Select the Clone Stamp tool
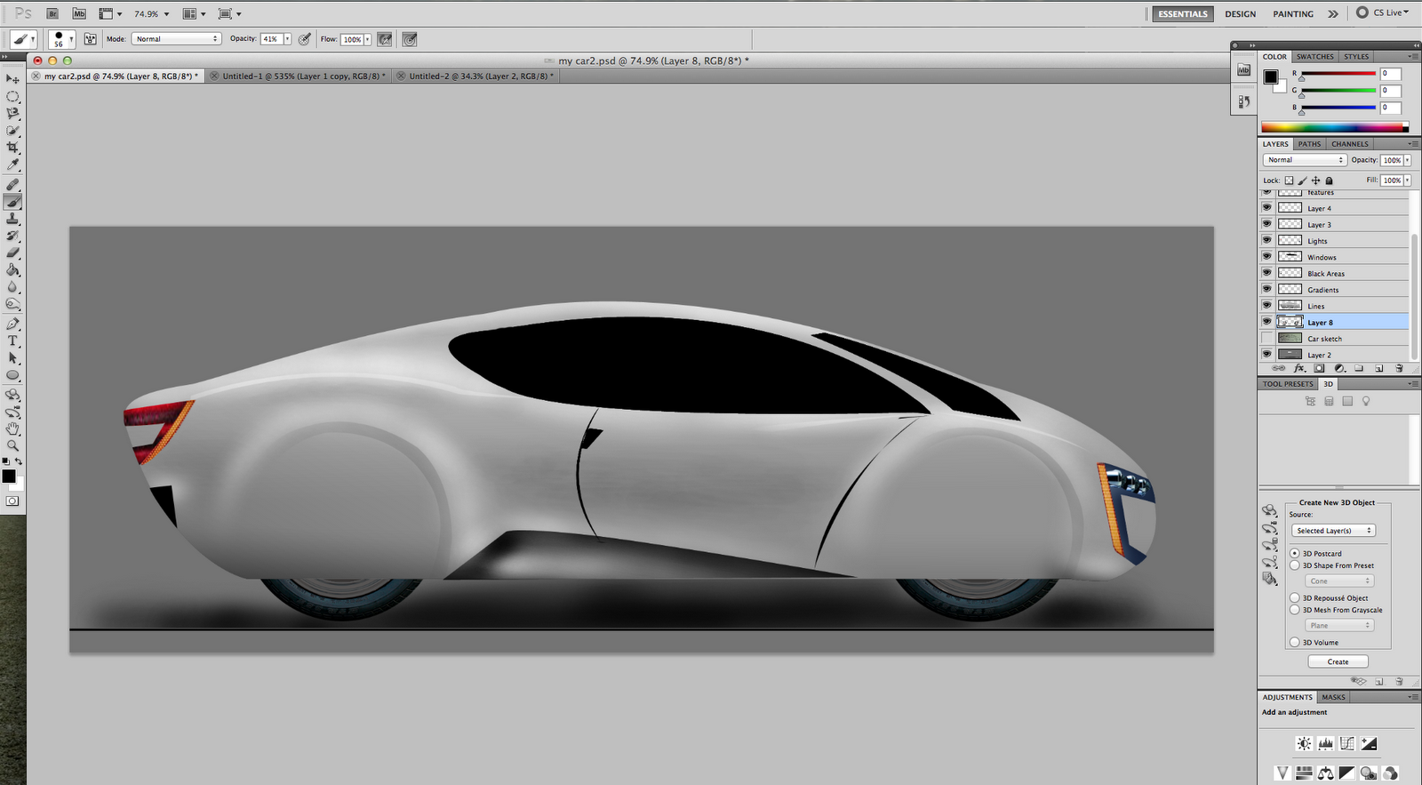This screenshot has height=785, width=1422. click(12, 219)
